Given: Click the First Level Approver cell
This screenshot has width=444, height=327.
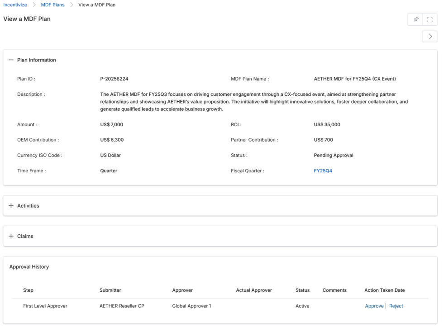Looking at the screenshot, I should coord(45,306).
